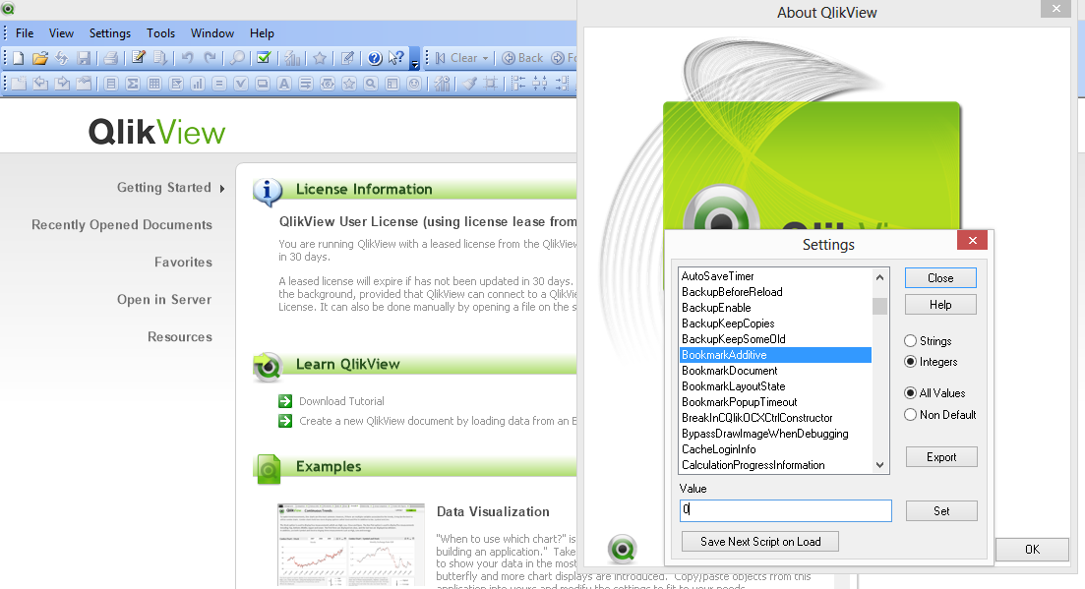The image size is (1085, 589).
Task: Click the Set button
Action: pyautogui.click(x=941, y=511)
